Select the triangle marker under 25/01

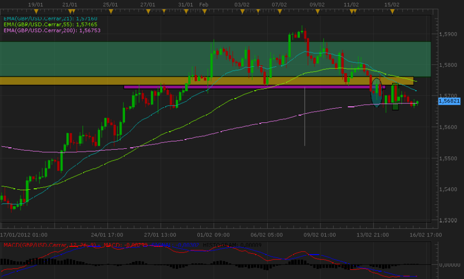click(x=111, y=10)
